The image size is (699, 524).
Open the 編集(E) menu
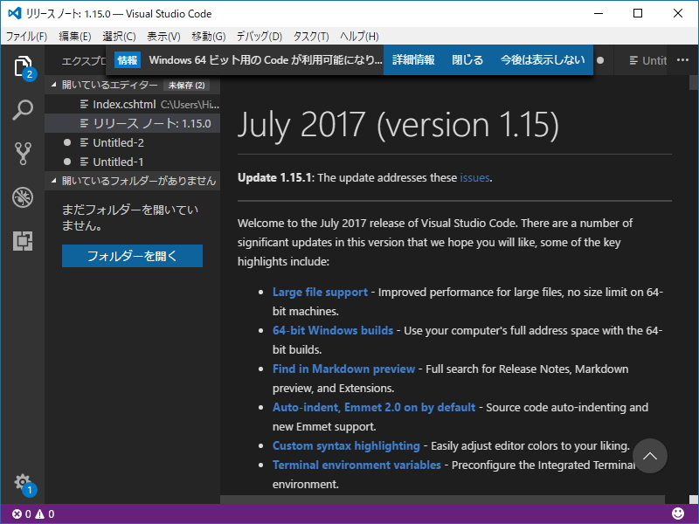[x=75, y=36]
